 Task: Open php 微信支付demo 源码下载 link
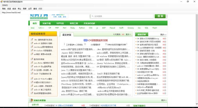click(x=75, y=91)
